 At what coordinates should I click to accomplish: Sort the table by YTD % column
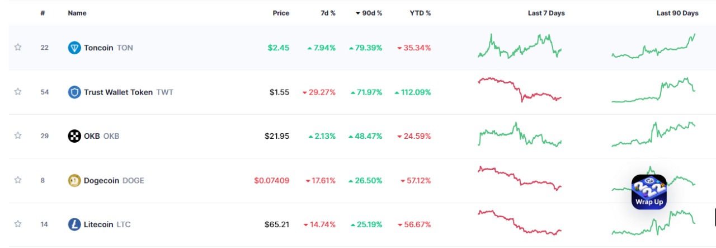pos(420,13)
